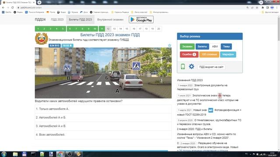This screenshot has width=280, height=157.
Task: Select answer 3 Автомобилей А и В
Action: (x=103, y=126)
